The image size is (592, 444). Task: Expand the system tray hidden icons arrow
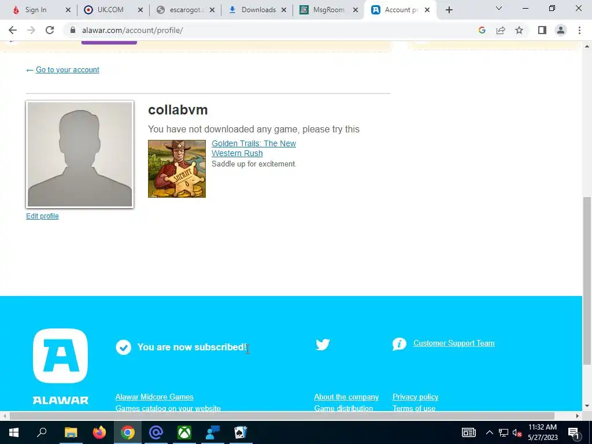pyautogui.click(x=489, y=432)
